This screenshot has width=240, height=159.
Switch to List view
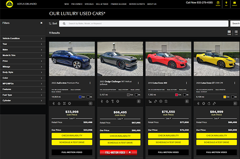pos(236,34)
